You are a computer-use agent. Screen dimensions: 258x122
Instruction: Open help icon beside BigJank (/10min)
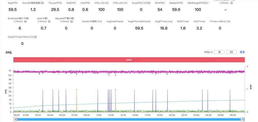pos(72,21)
